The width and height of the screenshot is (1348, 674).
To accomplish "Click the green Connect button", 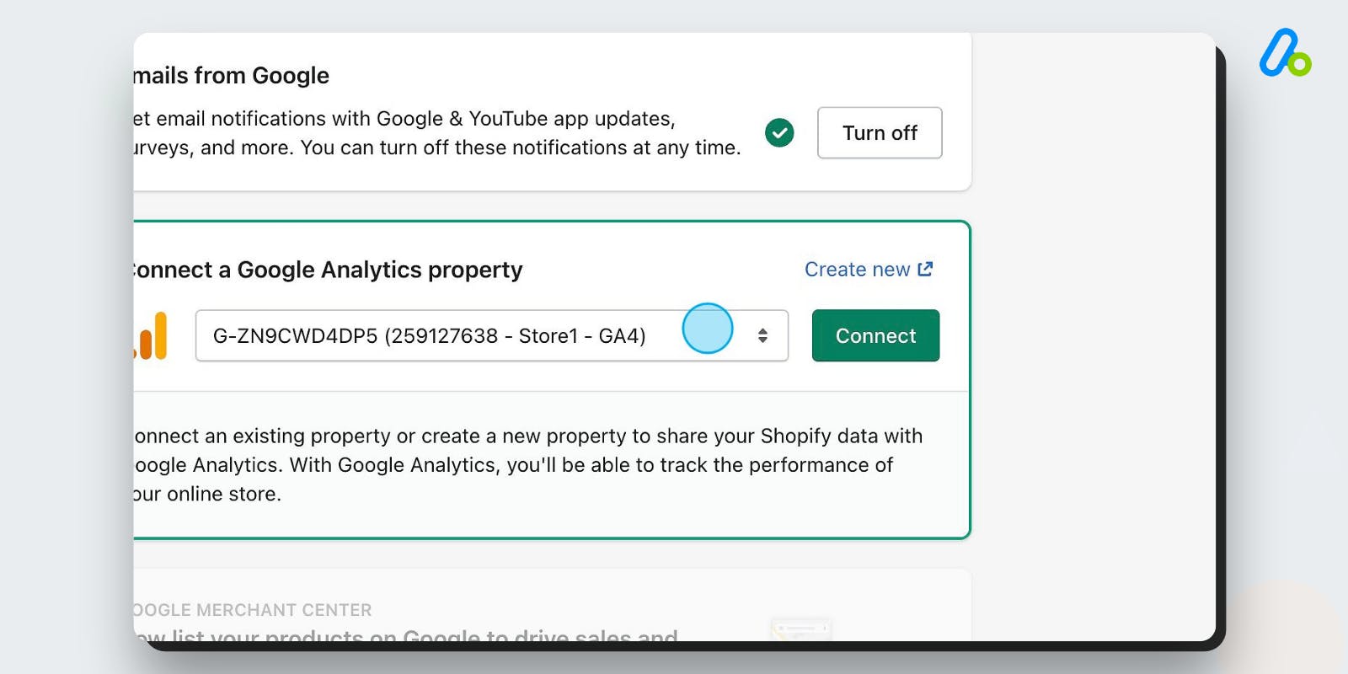I will [875, 335].
